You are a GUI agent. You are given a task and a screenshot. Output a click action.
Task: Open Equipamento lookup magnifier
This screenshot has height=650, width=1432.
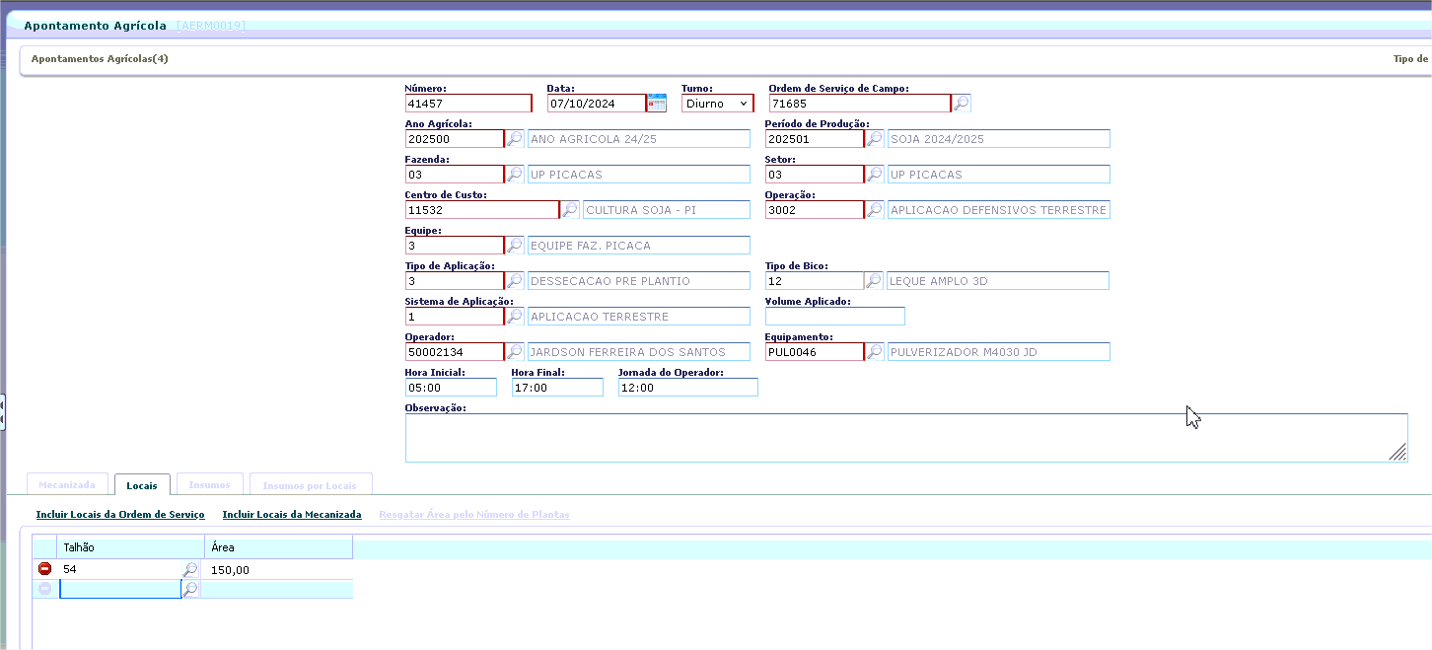(x=875, y=351)
